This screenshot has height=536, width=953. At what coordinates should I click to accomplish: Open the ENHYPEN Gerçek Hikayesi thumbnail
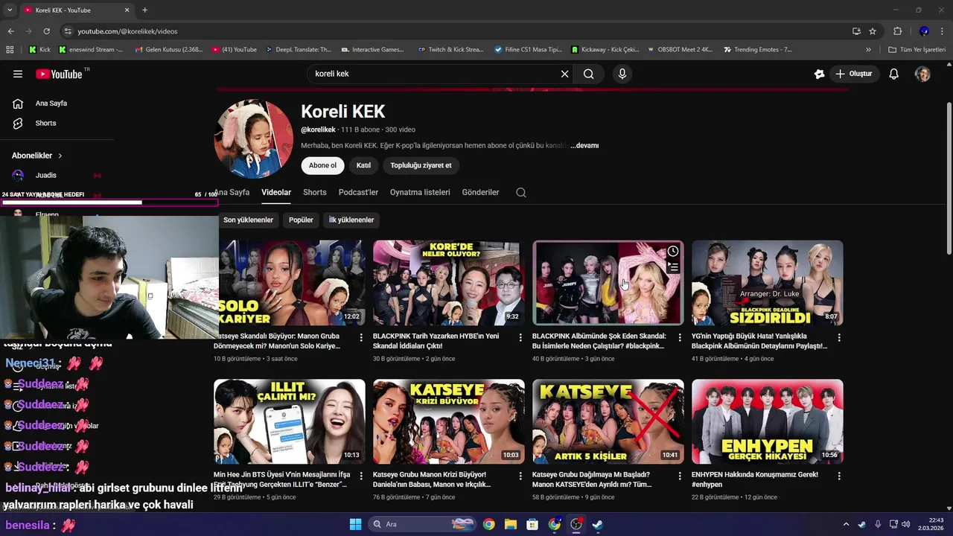pos(768,422)
